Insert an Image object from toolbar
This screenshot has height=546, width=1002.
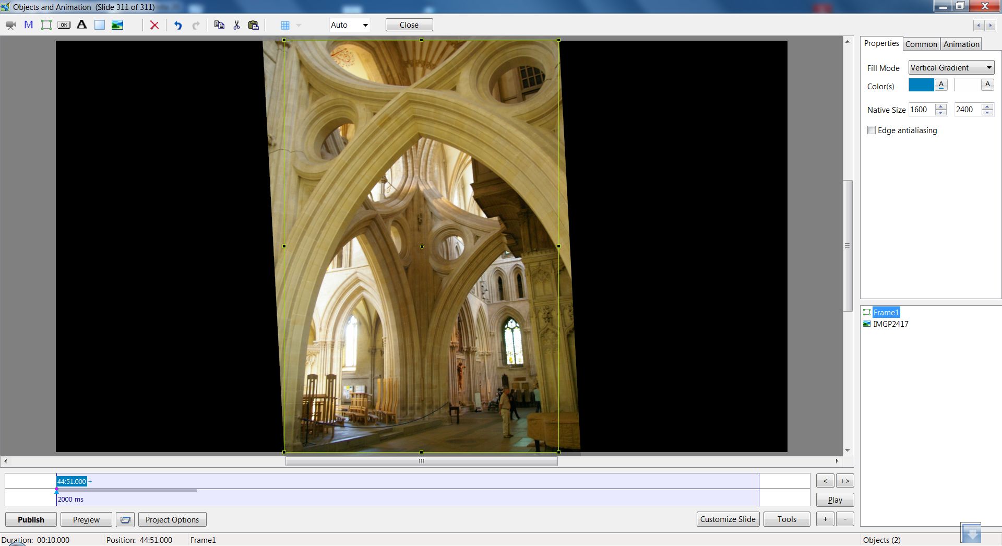pos(117,25)
